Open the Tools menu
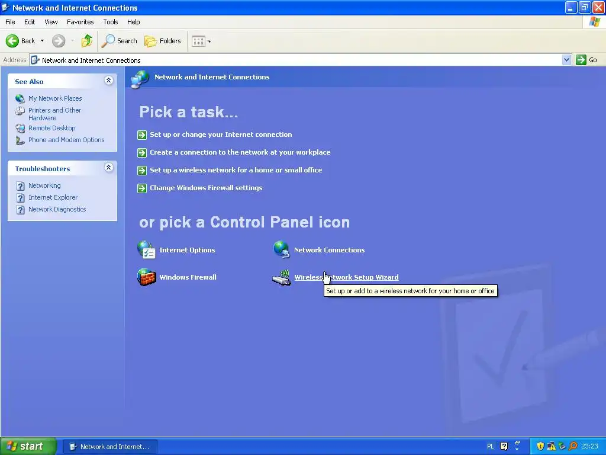This screenshot has width=606, height=455. 111,22
